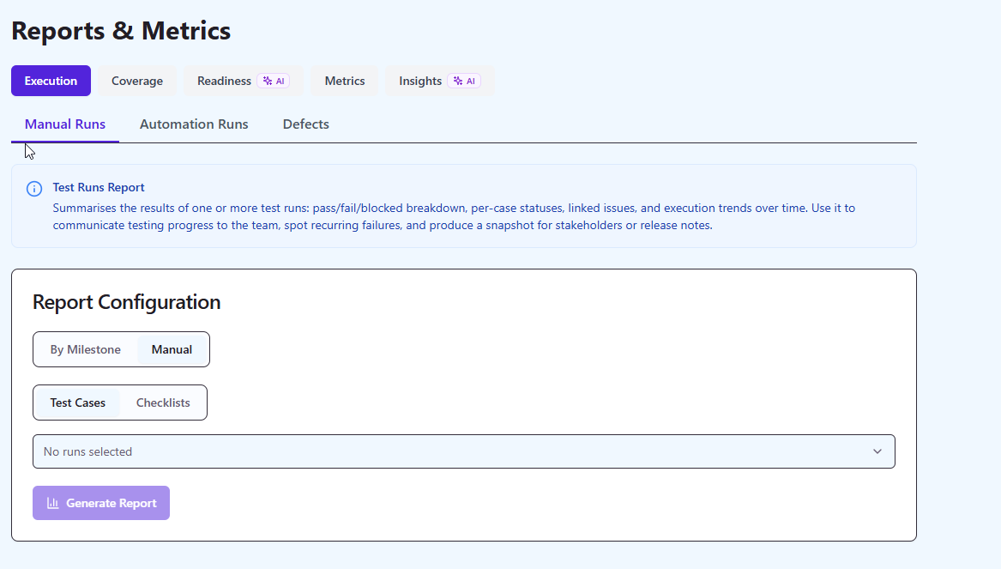Select the Manual Runs sub-tab
The image size is (1001, 569).
tap(65, 124)
